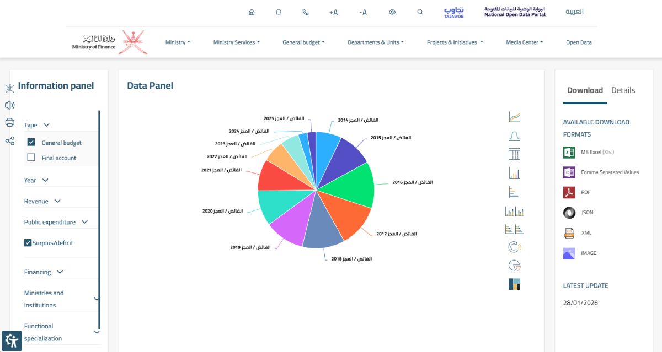Switch chart to treemap view
Image resolution: width=662 pixels, height=352 pixels.
pyautogui.click(x=515, y=284)
